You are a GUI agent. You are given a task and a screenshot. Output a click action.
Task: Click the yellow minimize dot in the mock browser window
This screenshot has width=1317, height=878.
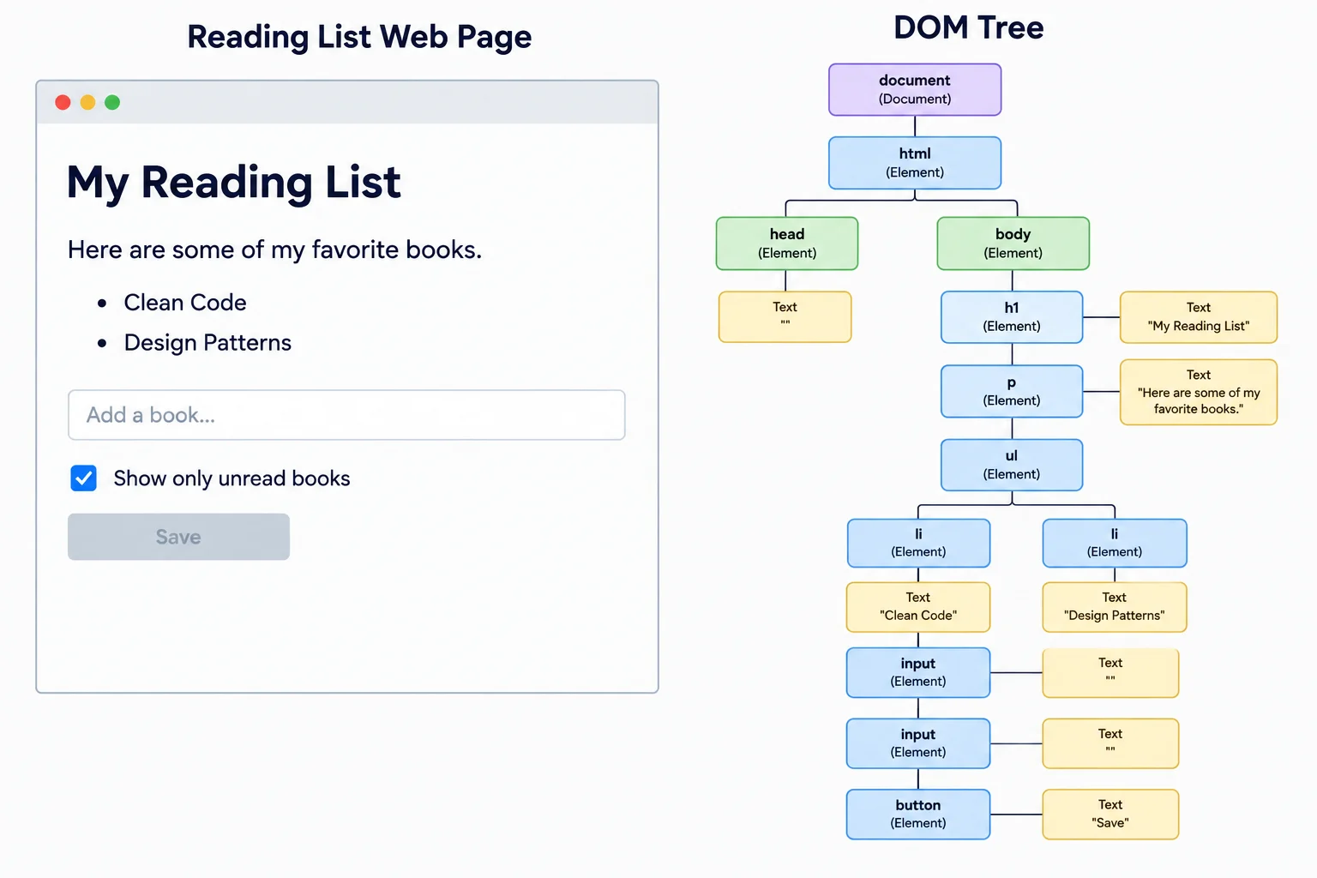(x=87, y=103)
